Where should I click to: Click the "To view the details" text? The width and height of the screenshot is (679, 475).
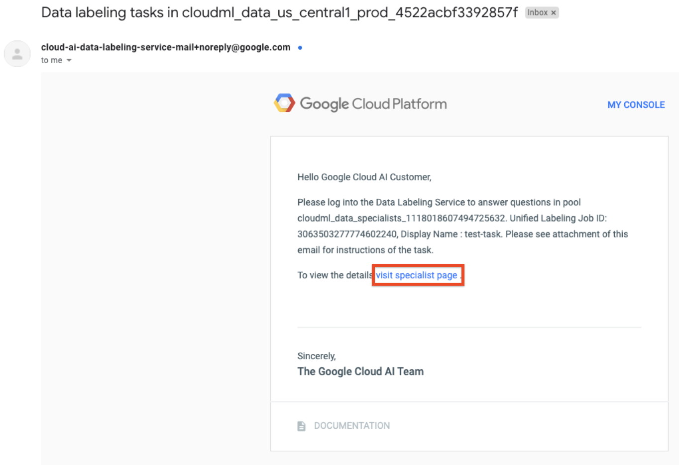[x=335, y=275]
